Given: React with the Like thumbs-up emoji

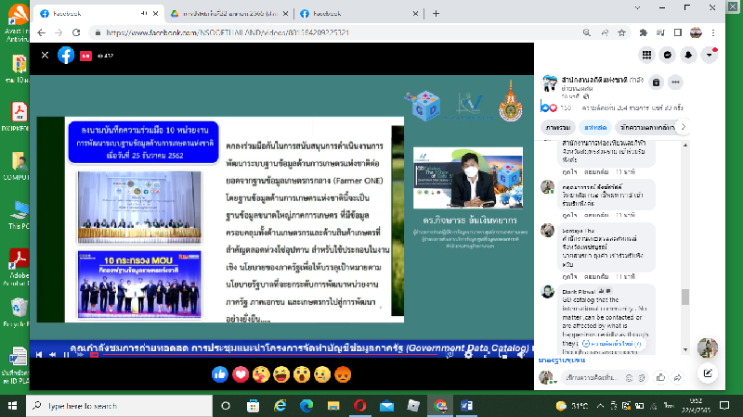Looking at the screenshot, I should [x=219, y=373].
